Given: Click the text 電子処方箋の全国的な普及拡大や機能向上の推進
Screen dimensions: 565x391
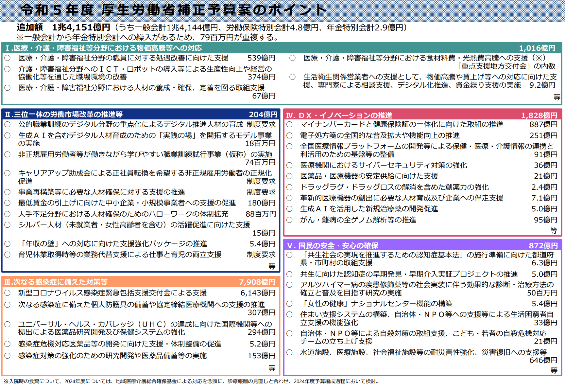Looking at the screenshot, I should [380, 135].
